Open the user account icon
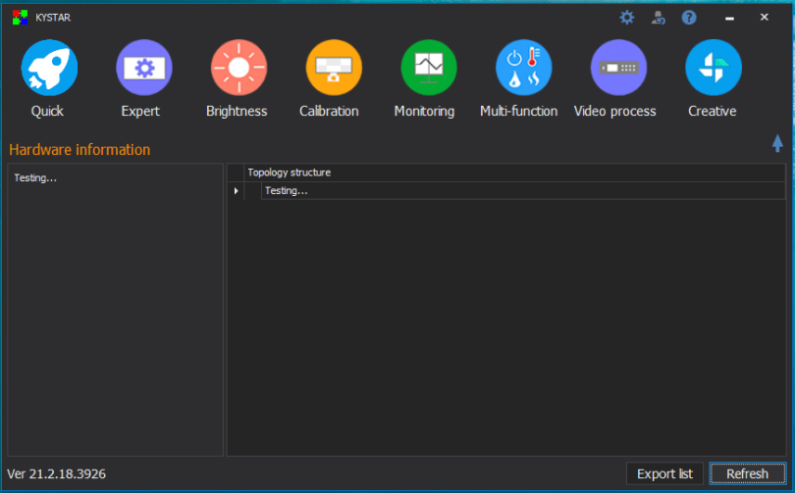Screen dimensions: 795x493 (x=658, y=17)
